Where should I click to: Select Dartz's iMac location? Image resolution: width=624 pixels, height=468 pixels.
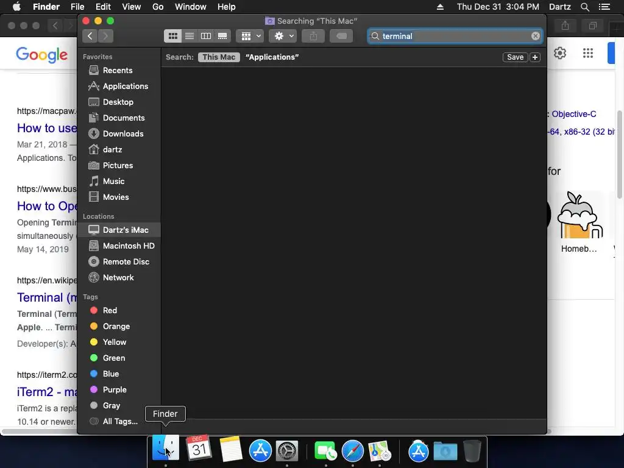[x=119, y=230]
